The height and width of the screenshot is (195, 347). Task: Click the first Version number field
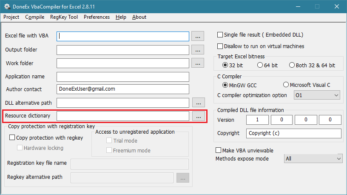[x=257, y=120]
